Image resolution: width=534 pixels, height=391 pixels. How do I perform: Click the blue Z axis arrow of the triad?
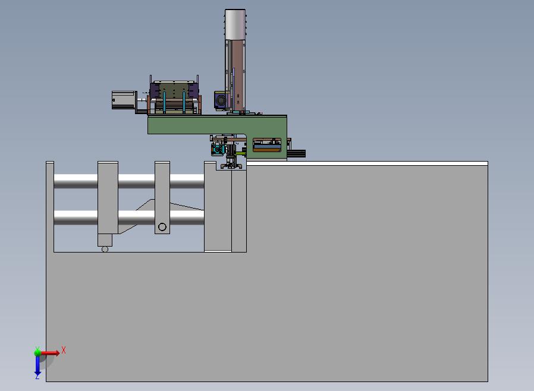pyautogui.click(x=37, y=366)
